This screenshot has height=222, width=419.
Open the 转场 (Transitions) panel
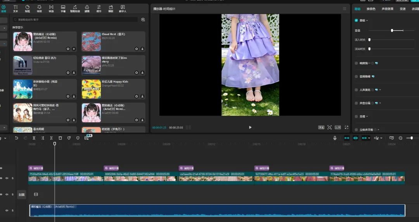click(x=51, y=8)
